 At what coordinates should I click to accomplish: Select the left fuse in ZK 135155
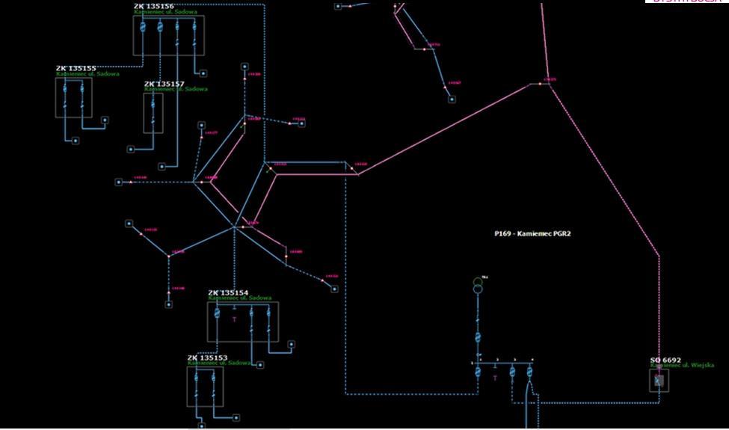[65, 87]
